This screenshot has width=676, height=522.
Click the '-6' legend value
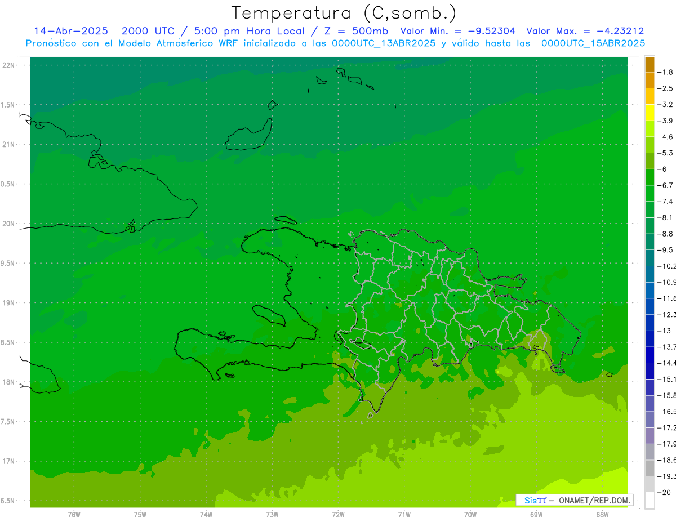pyautogui.click(x=662, y=169)
